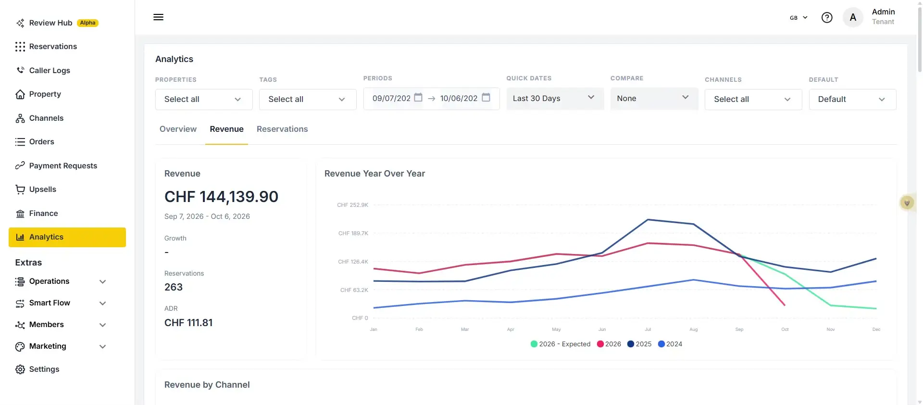Click the Reservations grid icon in sidebar

(x=20, y=47)
